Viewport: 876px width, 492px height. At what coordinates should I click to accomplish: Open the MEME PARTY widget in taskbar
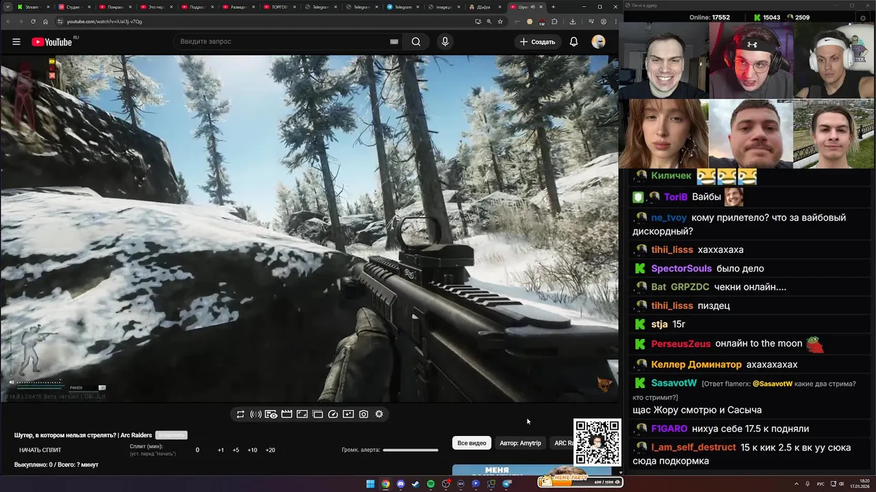tap(580, 480)
